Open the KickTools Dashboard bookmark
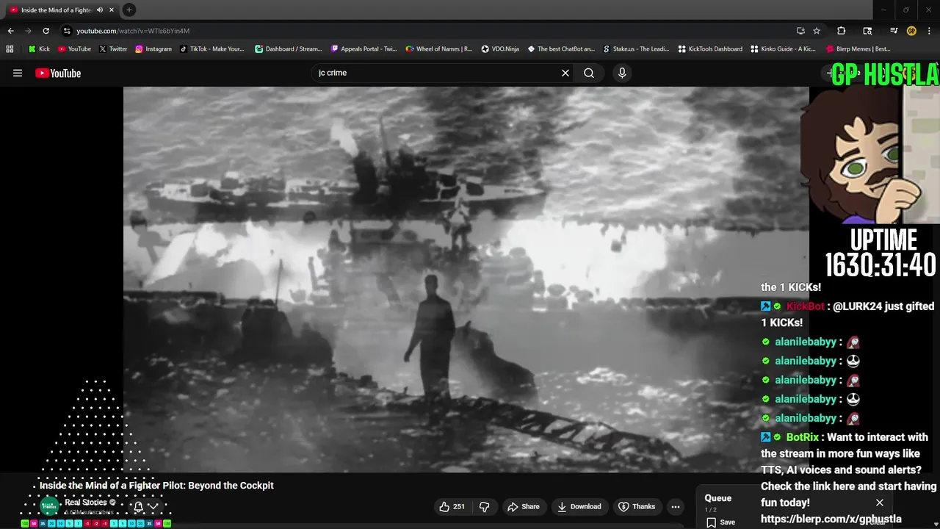The width and height of the screenshot is (940, 529). (x=709, y=49)
